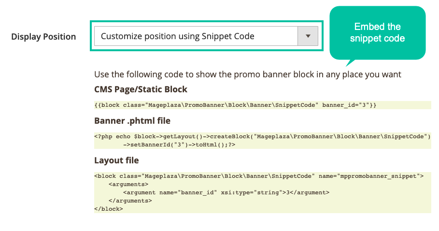Click the closing block tag line
439x231 pixels.
click(x=109, y=209)
